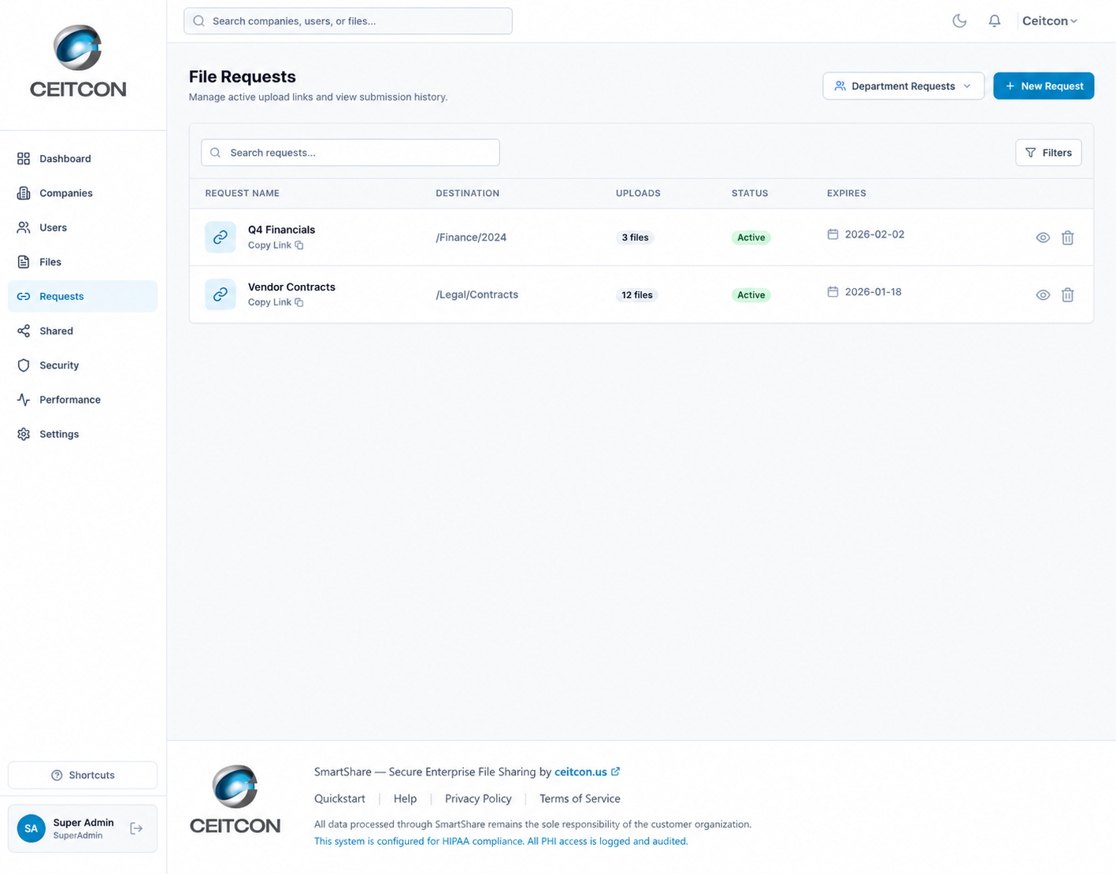Viewport: 1116px width, 874px height.
Task: Click the SA user avatar
Action: (32, 828)
